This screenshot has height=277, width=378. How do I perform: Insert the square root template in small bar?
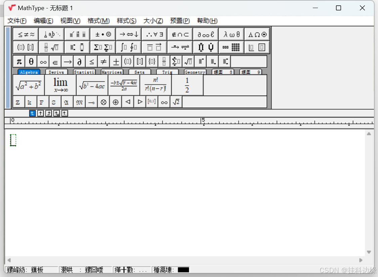tap(188, 62)
